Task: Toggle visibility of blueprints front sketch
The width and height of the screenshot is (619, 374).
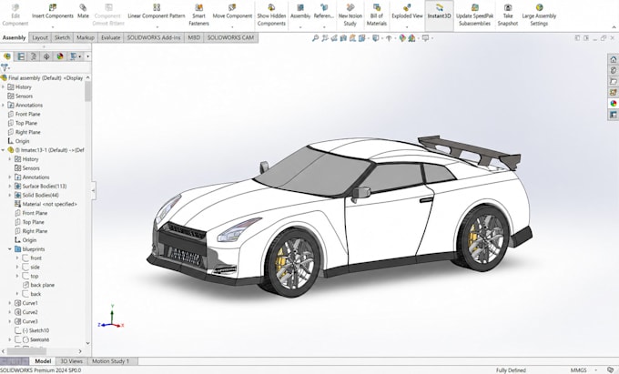Action: pyautogui.click(x=25, y=258)
